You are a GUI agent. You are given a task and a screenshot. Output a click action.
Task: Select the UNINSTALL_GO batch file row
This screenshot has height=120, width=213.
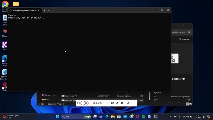coord(102,100)
